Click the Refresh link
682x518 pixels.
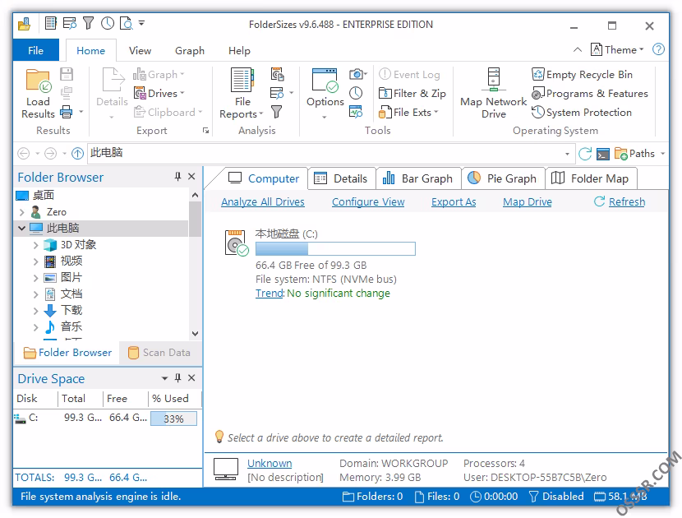(627, 202)
